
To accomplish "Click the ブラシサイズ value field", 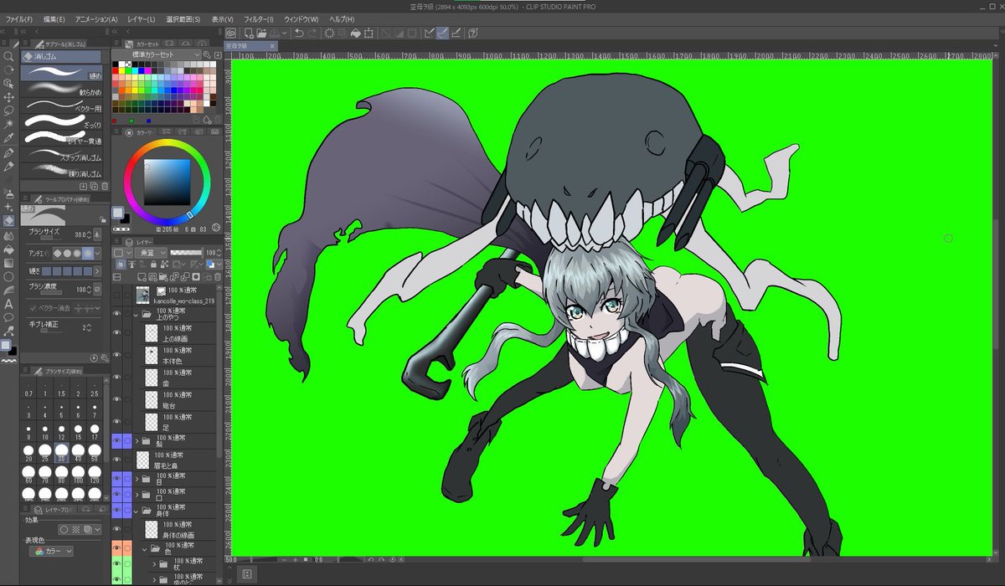I will coord(82,234).
